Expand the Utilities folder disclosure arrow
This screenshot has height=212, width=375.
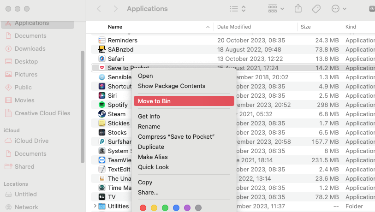pos(95,206)
